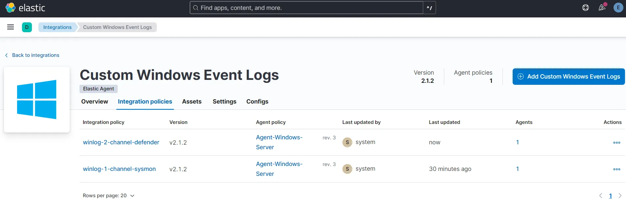Click 'system' avatar in sysmon row
The height and width of the screenshot is (214, 626).
pos(347,169)
